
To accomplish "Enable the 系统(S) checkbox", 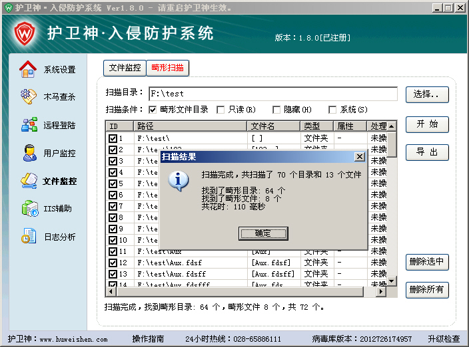I will [332, 110].
